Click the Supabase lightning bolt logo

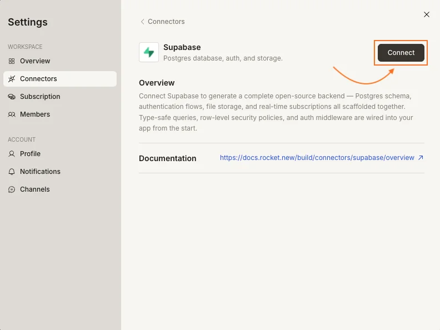click(149, 52)
